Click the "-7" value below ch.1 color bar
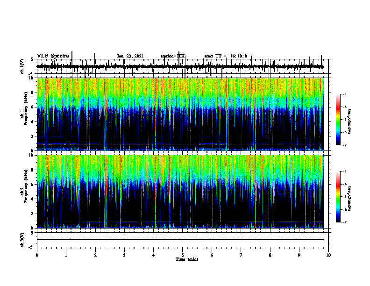Viewport: 370px width, 286px height. (x=344, y=145)
